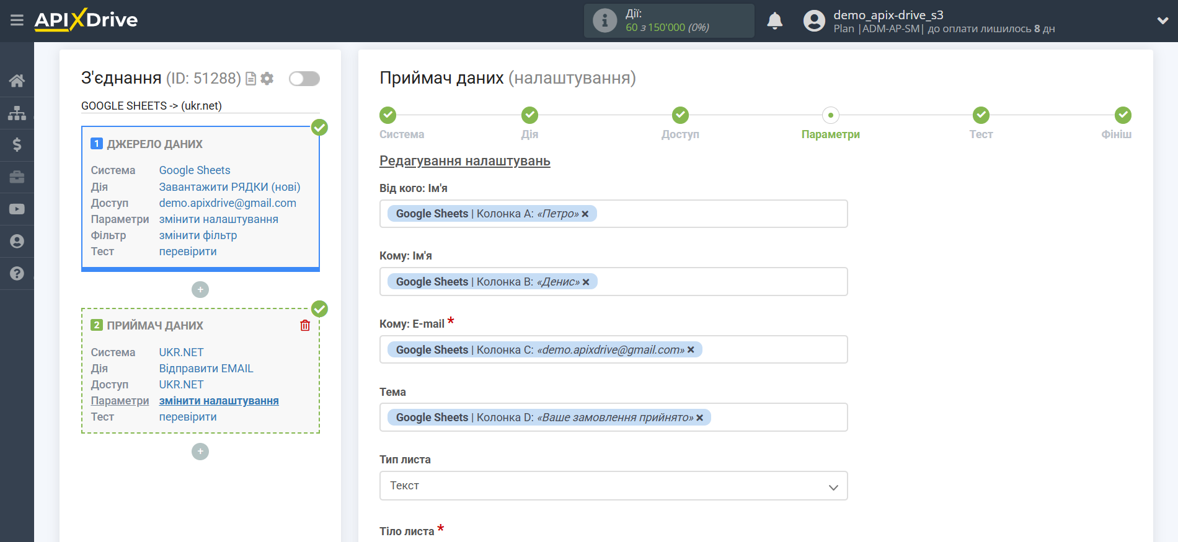This screenshot has width=1178, height=542.
Task: Click the Редагування налаштувань heading
Action: (x=464, y=161)
